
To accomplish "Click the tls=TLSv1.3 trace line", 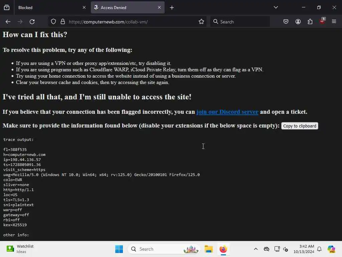I will click(x=16, y=200).
